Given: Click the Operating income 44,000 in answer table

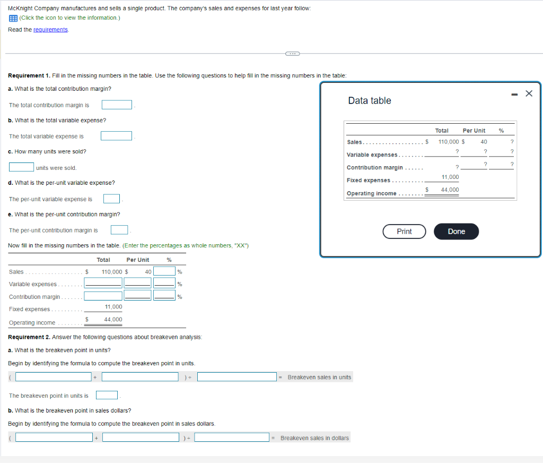Looking at the screenshot, I should 113,320.
